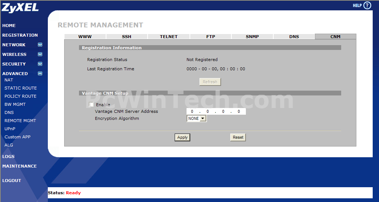Click LOGOUT in the sidebar
The width and height of the screenshot is (379, 202).
tap(11, 181)
